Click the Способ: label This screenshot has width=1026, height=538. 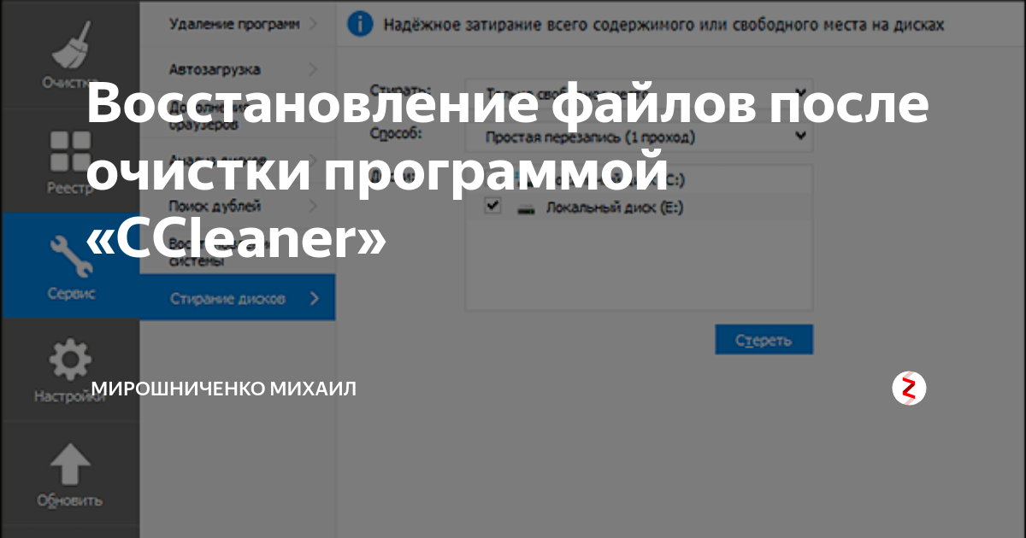coord(397,134)
